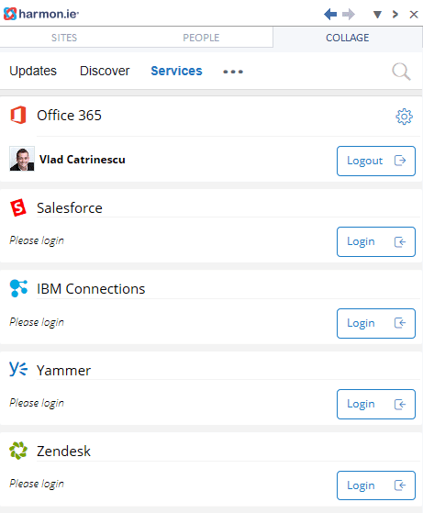The height and width of the screenshot is (513, 423).
Task: Login to IBM Connections
Action: (376, 323)
